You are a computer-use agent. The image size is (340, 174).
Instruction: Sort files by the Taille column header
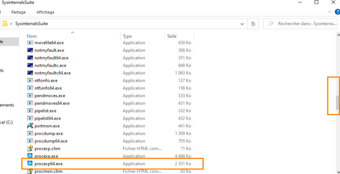coord(172,37)
